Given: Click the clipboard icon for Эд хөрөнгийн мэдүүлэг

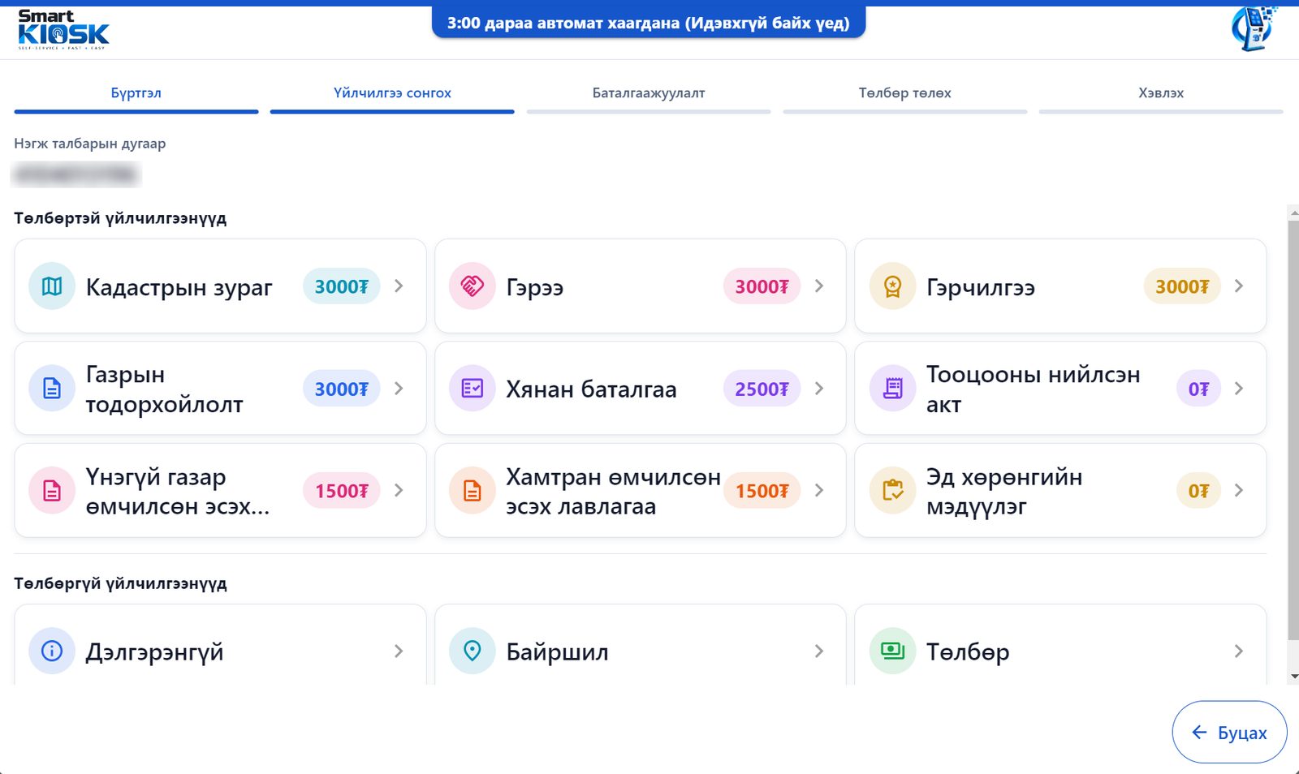Looking at the screenshot, I should point(892,491).
